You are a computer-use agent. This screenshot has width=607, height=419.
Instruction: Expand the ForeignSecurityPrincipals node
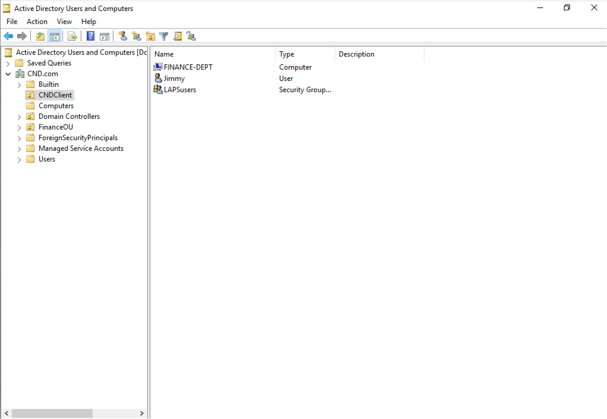pyautogui.click(x=19, y=138)
